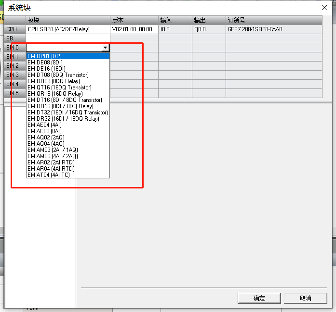Click the 输入 column header
This screenshot has height=312, width=336.
click(175, 20)
